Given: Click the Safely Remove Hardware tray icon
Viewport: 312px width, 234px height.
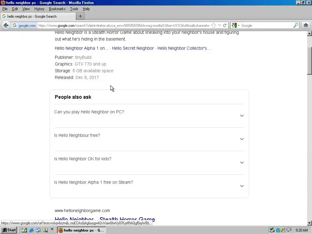Looking at the screenshot, I should [272, 230].
